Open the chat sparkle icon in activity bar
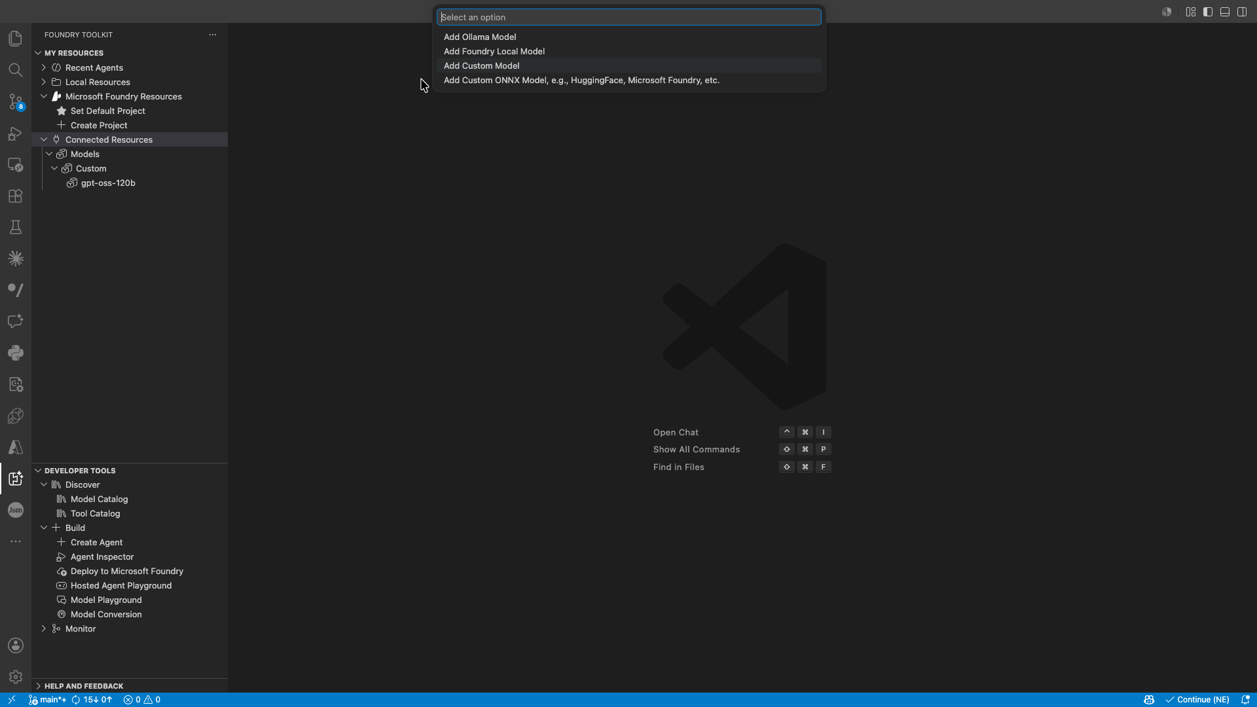Image resolution: width=1257 pixels, height=707 pixels. point(16,321)
